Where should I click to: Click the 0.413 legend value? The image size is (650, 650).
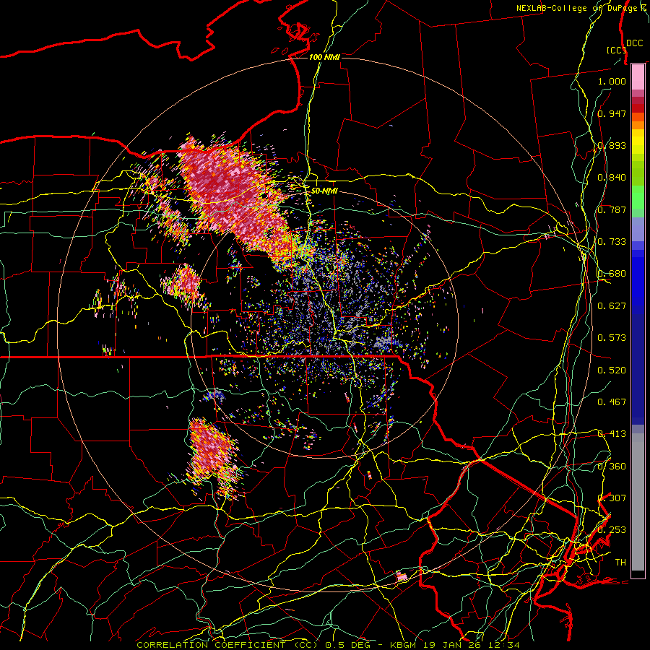pos(612,434)
